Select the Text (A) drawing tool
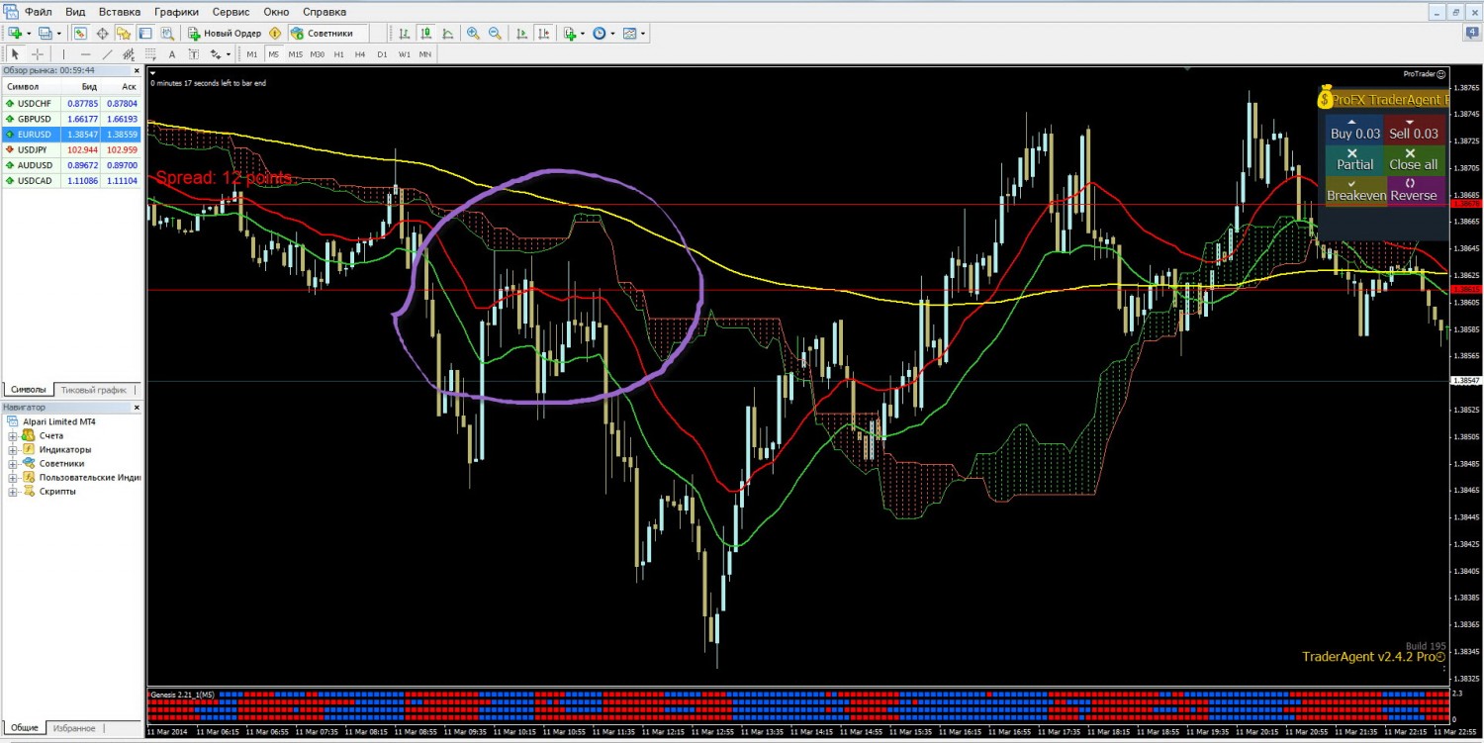This screenshot has height=743, width=1484. coord(172,53)
